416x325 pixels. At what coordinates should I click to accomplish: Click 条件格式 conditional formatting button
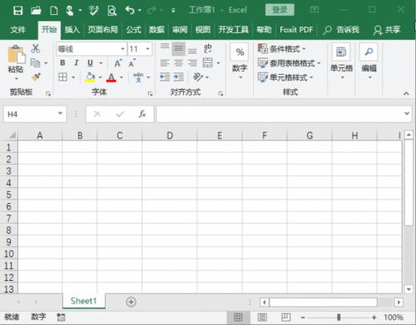pos(281,49)
